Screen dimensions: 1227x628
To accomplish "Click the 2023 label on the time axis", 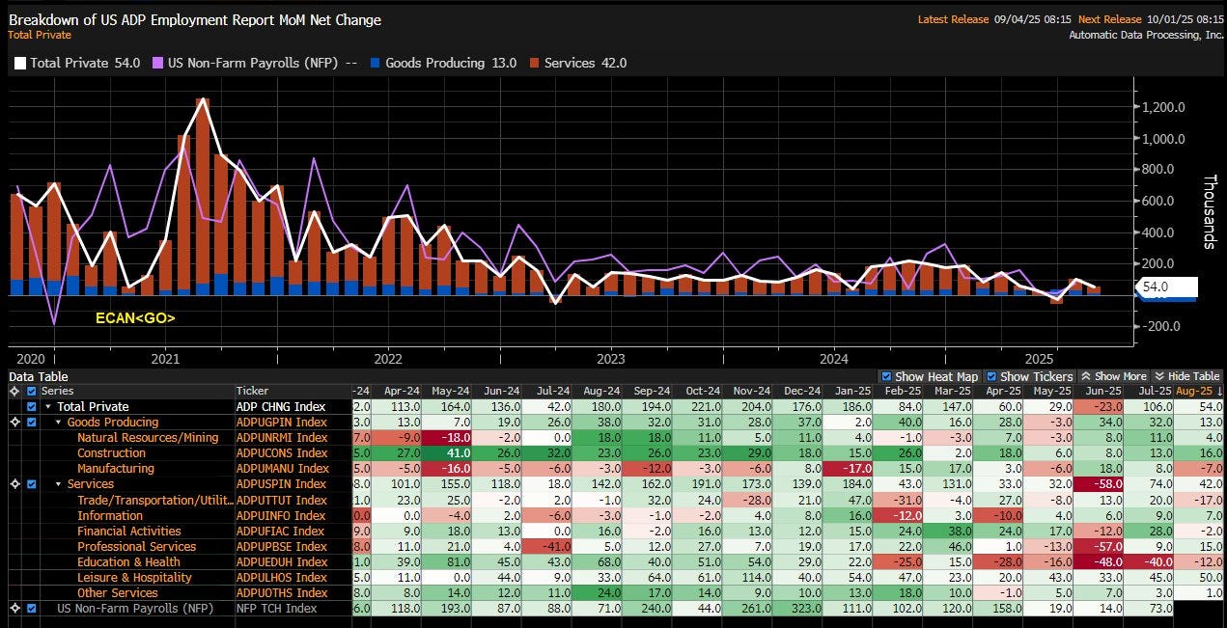I will pos(611,358).
